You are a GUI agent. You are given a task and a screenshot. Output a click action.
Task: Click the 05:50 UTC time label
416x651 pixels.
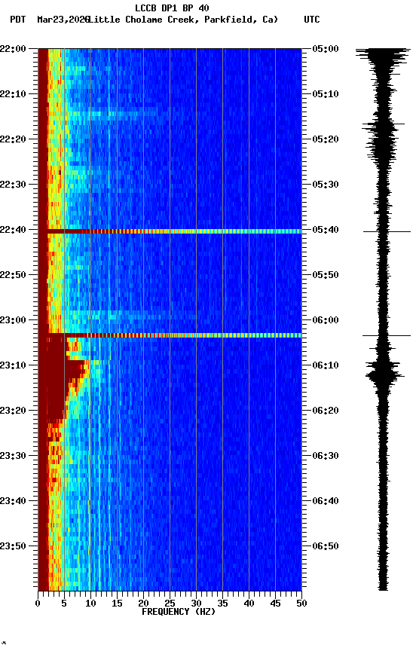coord(326,275)
